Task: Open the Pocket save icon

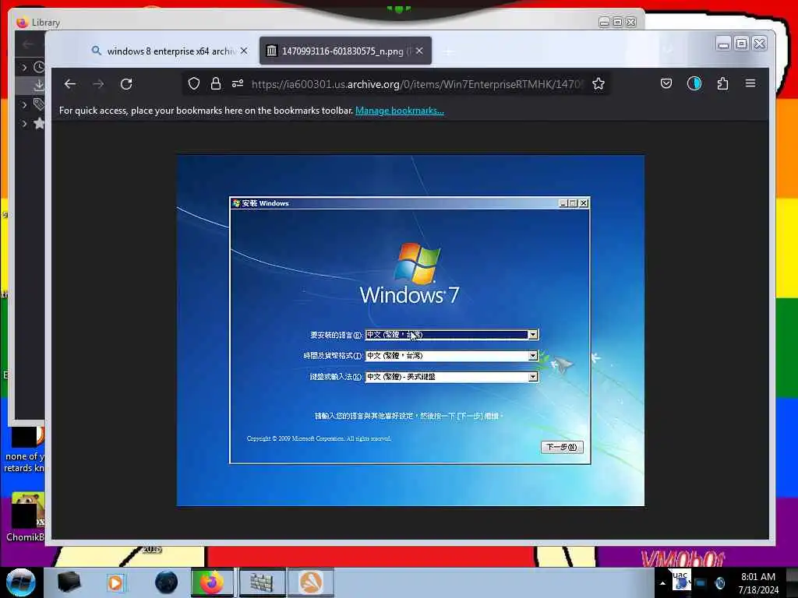Action: [x=666, y=83]
